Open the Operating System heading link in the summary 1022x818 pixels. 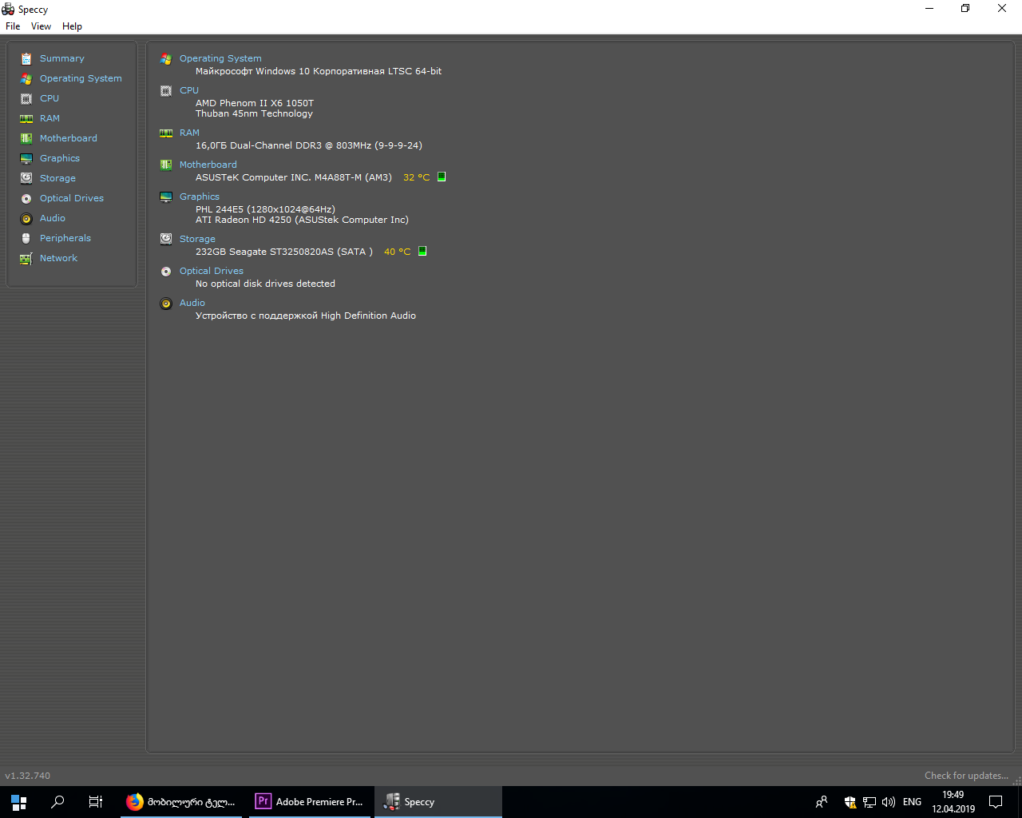coord(220,58)
